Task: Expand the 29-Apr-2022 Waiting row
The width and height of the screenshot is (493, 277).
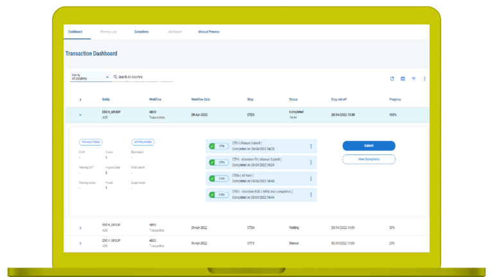Action: click(x=80, y=228)
